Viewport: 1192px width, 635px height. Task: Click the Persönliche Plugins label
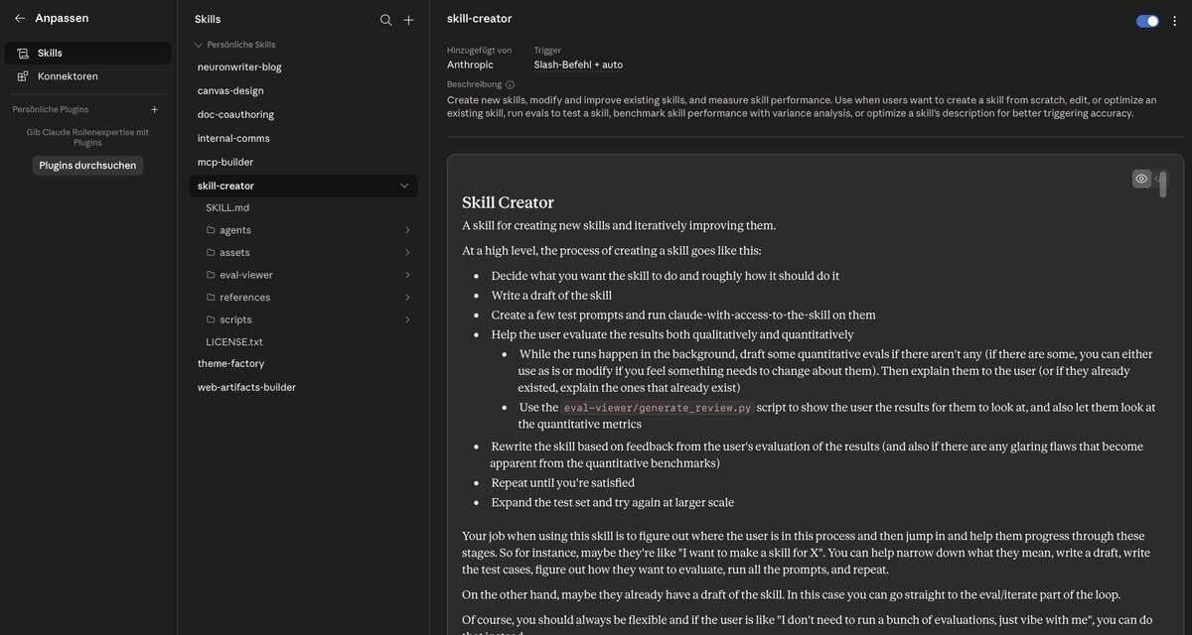coord(51,109)
